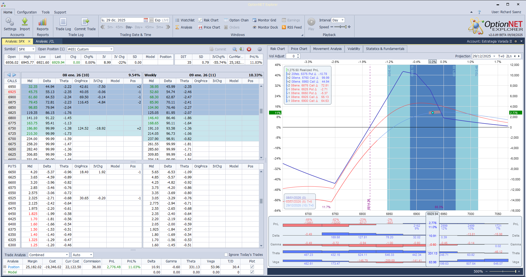Open the Support ribbon tab
Viewport: 526px width, 277px height.
(60, 12)
